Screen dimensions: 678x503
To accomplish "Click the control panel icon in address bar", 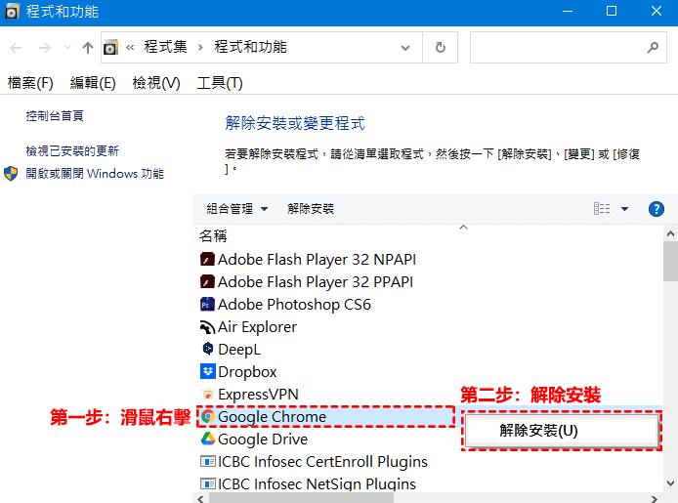I will point(110,48).
